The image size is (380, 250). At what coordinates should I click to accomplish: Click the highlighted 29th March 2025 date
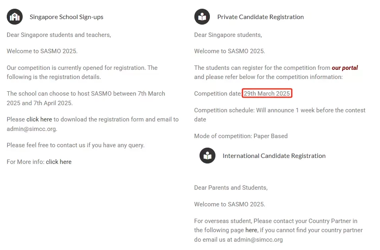point(267,93)
